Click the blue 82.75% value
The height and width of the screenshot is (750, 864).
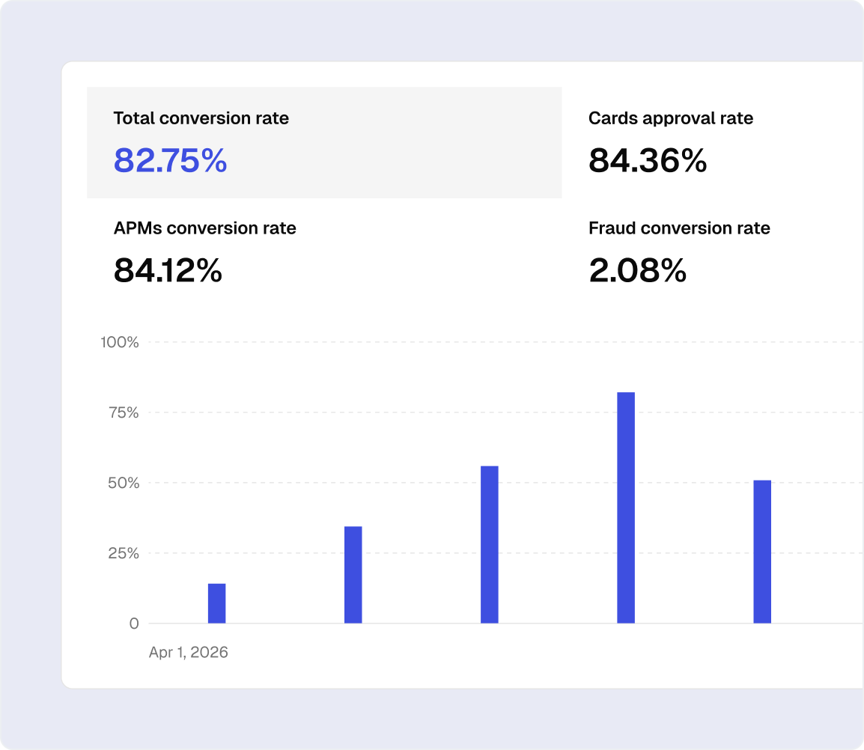click(x=170, y=161)
